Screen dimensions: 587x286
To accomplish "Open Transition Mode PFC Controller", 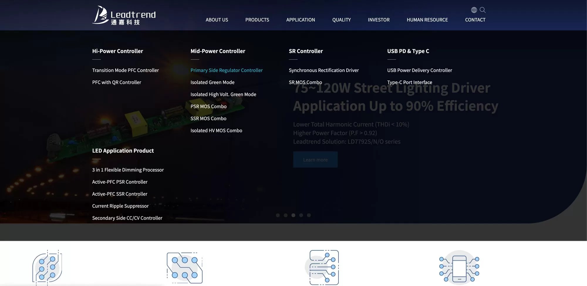I will pos(125,70).
